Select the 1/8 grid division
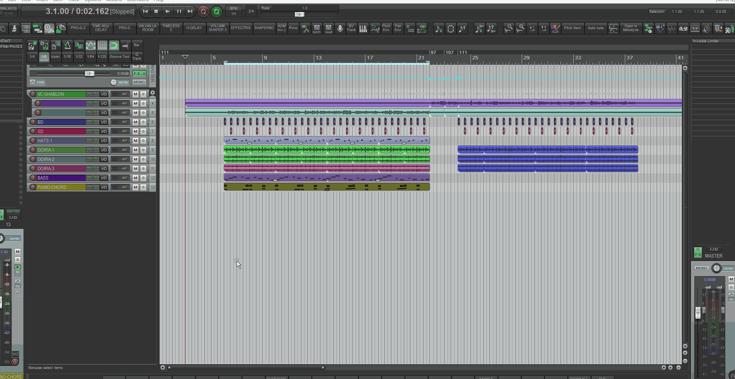735x379 pixels. (x=44, y=57)
